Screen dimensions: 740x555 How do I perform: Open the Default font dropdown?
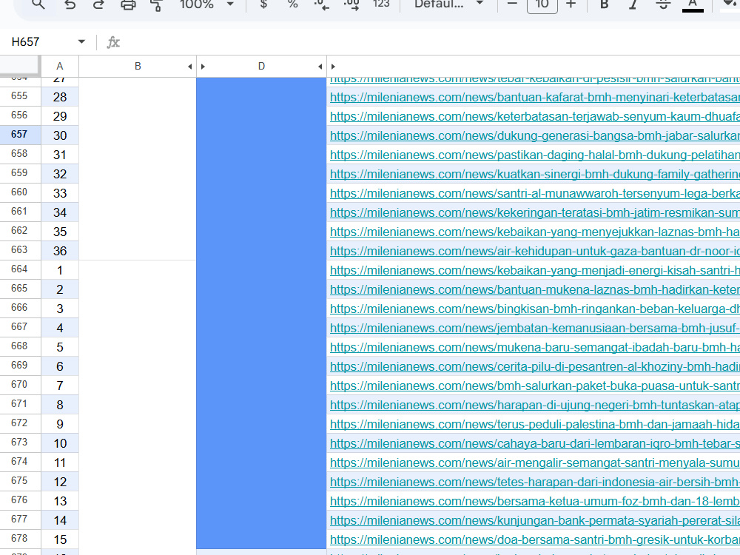[x=449, y=4]
